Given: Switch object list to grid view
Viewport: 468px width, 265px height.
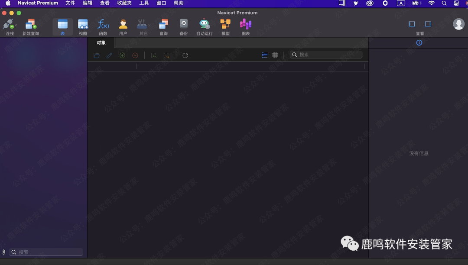Looking at the screenshot, I should [275, 55].
